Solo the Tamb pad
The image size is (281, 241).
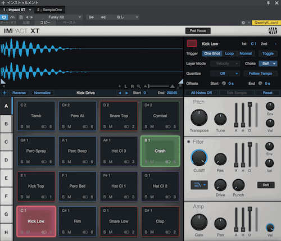(22, 126)
